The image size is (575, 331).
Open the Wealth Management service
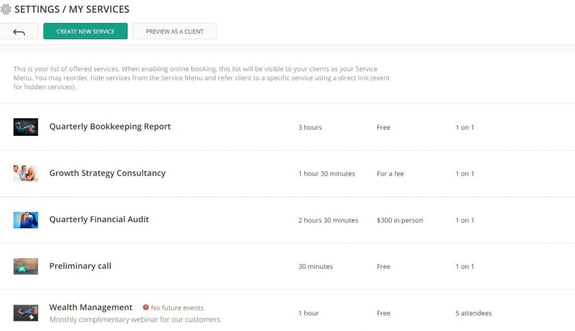[91, 307]
